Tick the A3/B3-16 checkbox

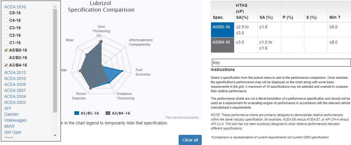(x=6, y=58)
